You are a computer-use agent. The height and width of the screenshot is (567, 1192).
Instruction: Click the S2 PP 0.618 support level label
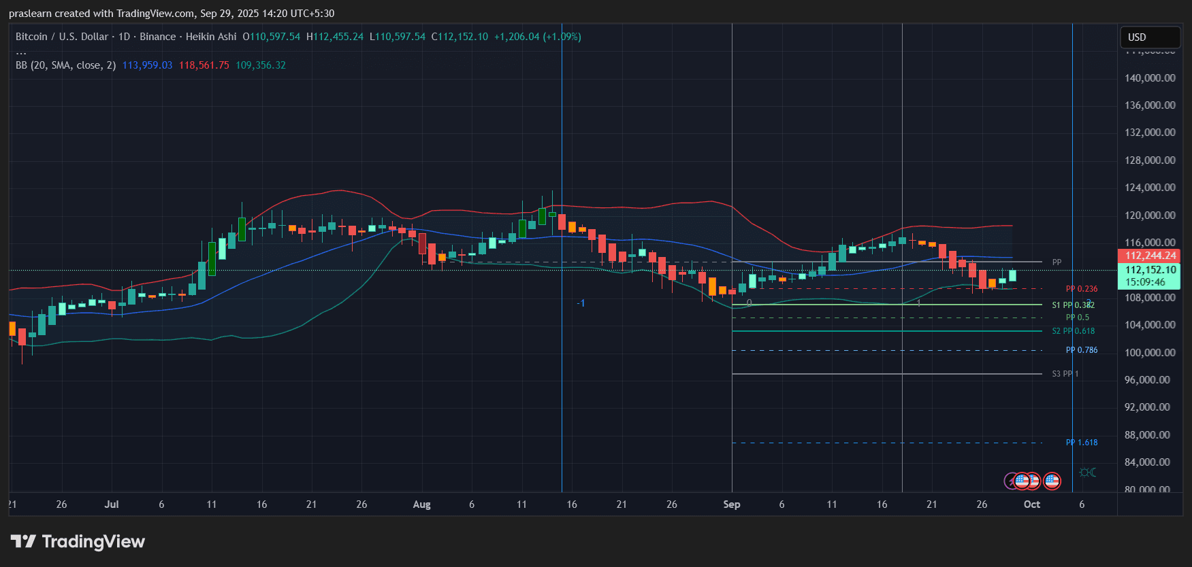point(1073,331)
